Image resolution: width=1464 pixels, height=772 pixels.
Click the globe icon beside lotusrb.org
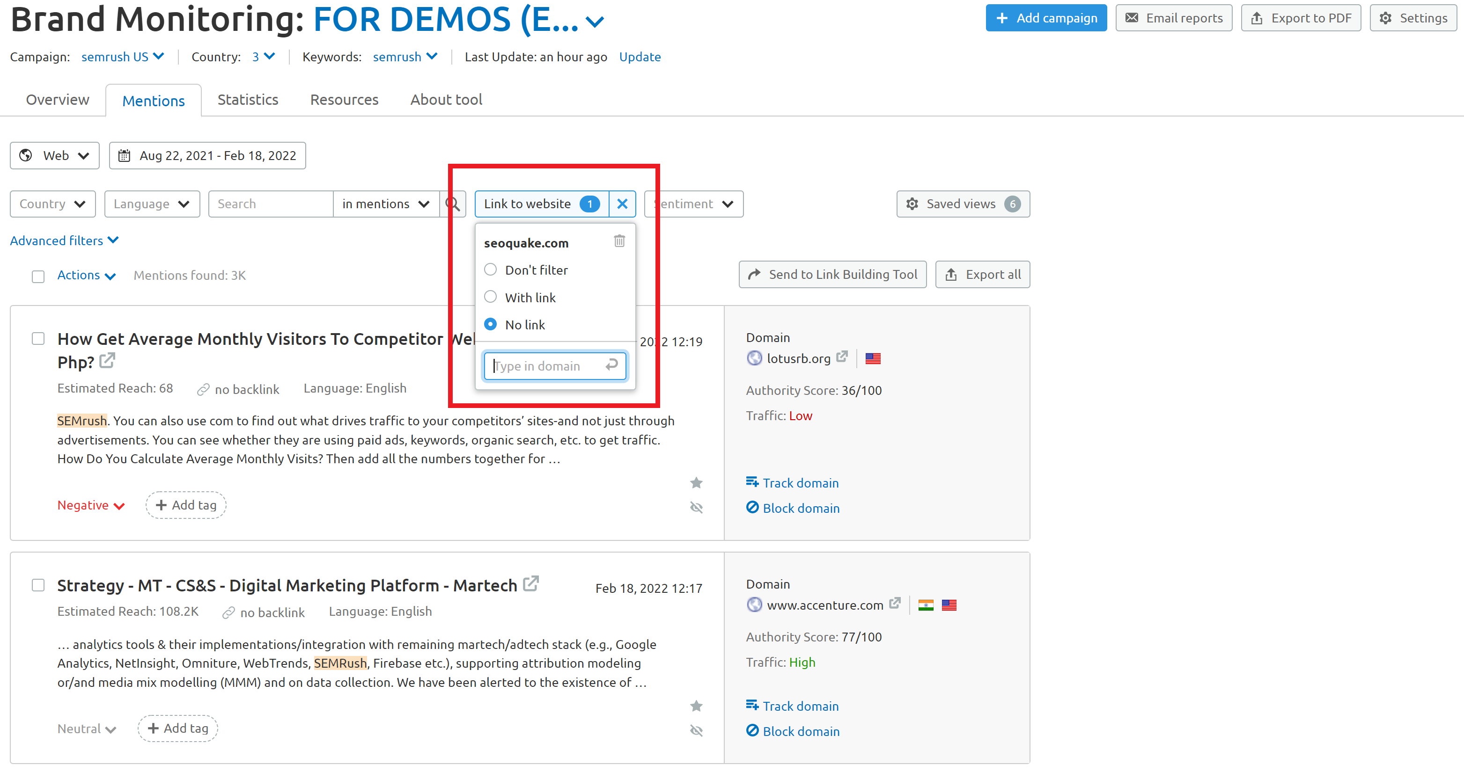coord(754,358)
